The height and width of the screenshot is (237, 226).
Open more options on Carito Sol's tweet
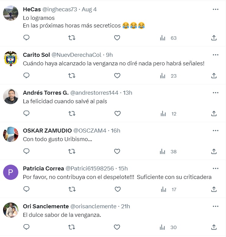click(x=216, y=55)
